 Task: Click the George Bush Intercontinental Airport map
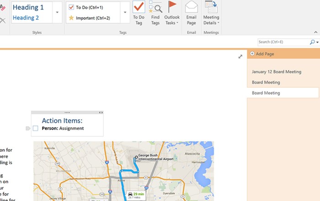(x=123, y=171)
